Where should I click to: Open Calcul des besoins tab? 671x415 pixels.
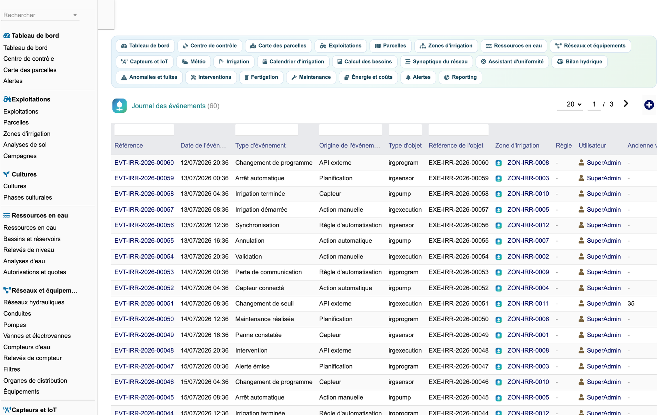click(x=365, y=62)
